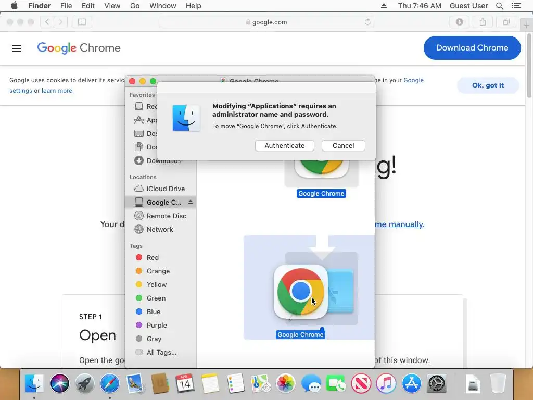Open the Help menu
Viewport: 533px width, 400px height.
coord(194,6)
